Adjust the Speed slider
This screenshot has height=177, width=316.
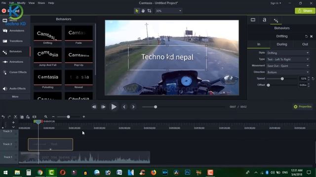[x=282, y=79]
